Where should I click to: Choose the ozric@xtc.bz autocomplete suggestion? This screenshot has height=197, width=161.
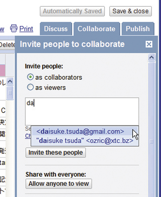click(x=85, y=140)
